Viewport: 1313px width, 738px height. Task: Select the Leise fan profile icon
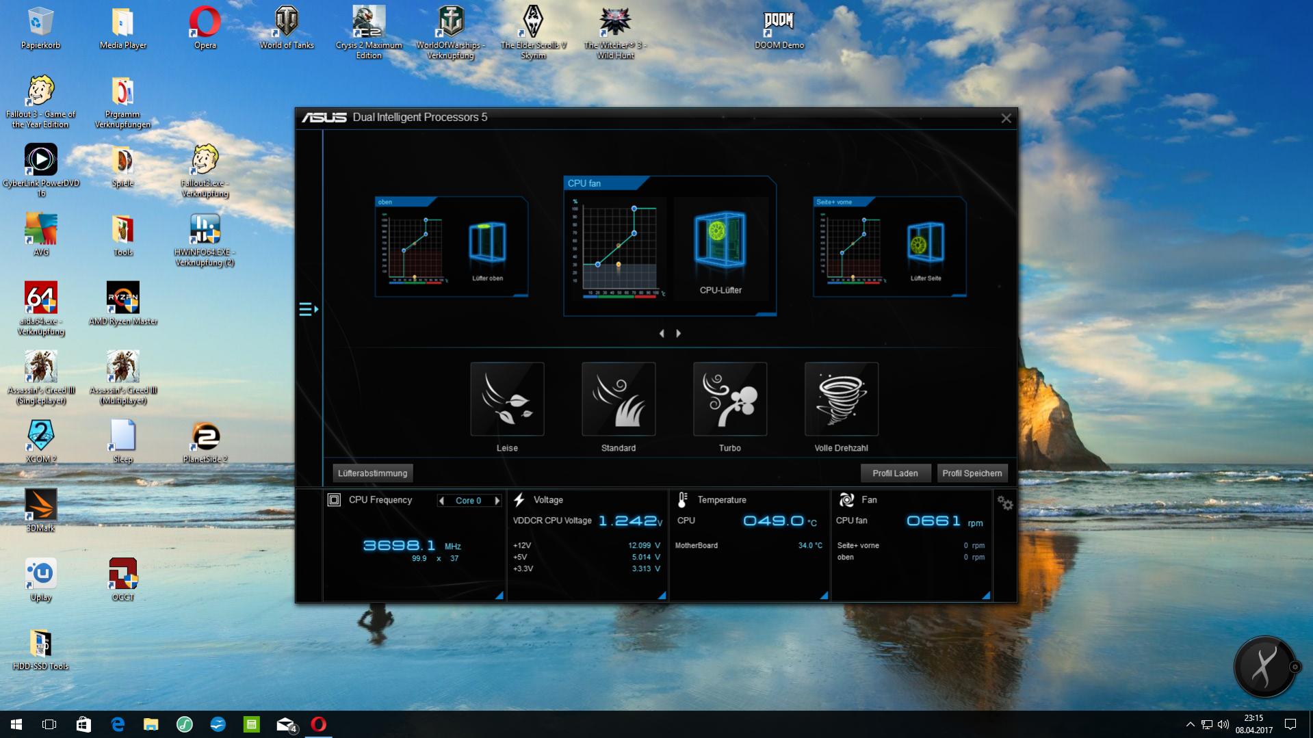(x=507, y=399)
